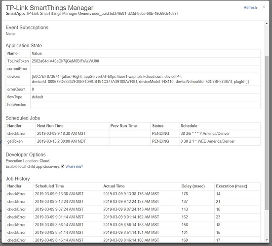Click Execution Location: Cloud text
The image size is (272, 246).
click(x=28, y=161)
